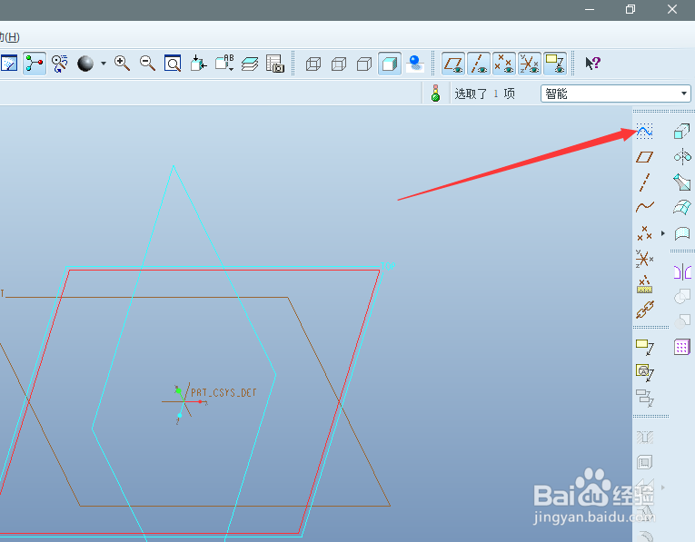Image resolution: width=695 pixels, height=542 pixels.
Task: Open the Reorient view tool
Action: [x=198, y=64]
